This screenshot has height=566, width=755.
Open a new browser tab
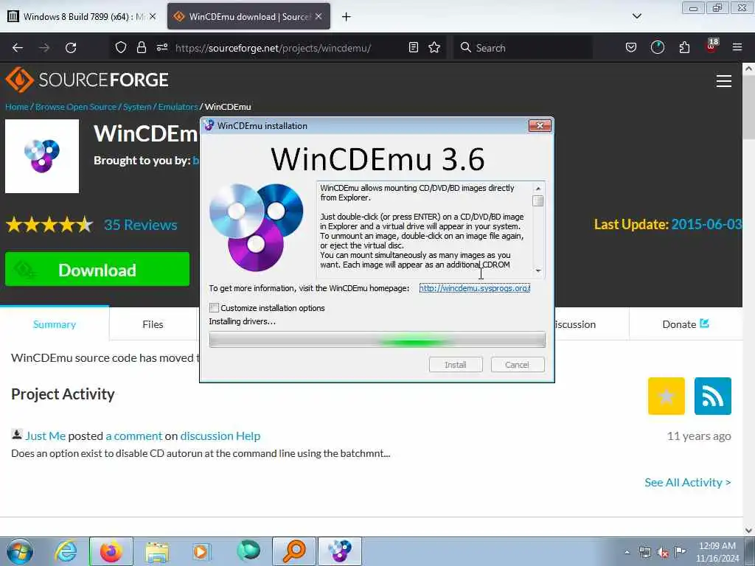tap(347, 17)
